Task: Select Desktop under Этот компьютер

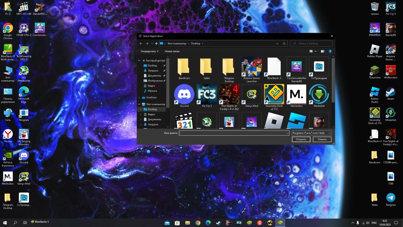Action: pos(152,109)
